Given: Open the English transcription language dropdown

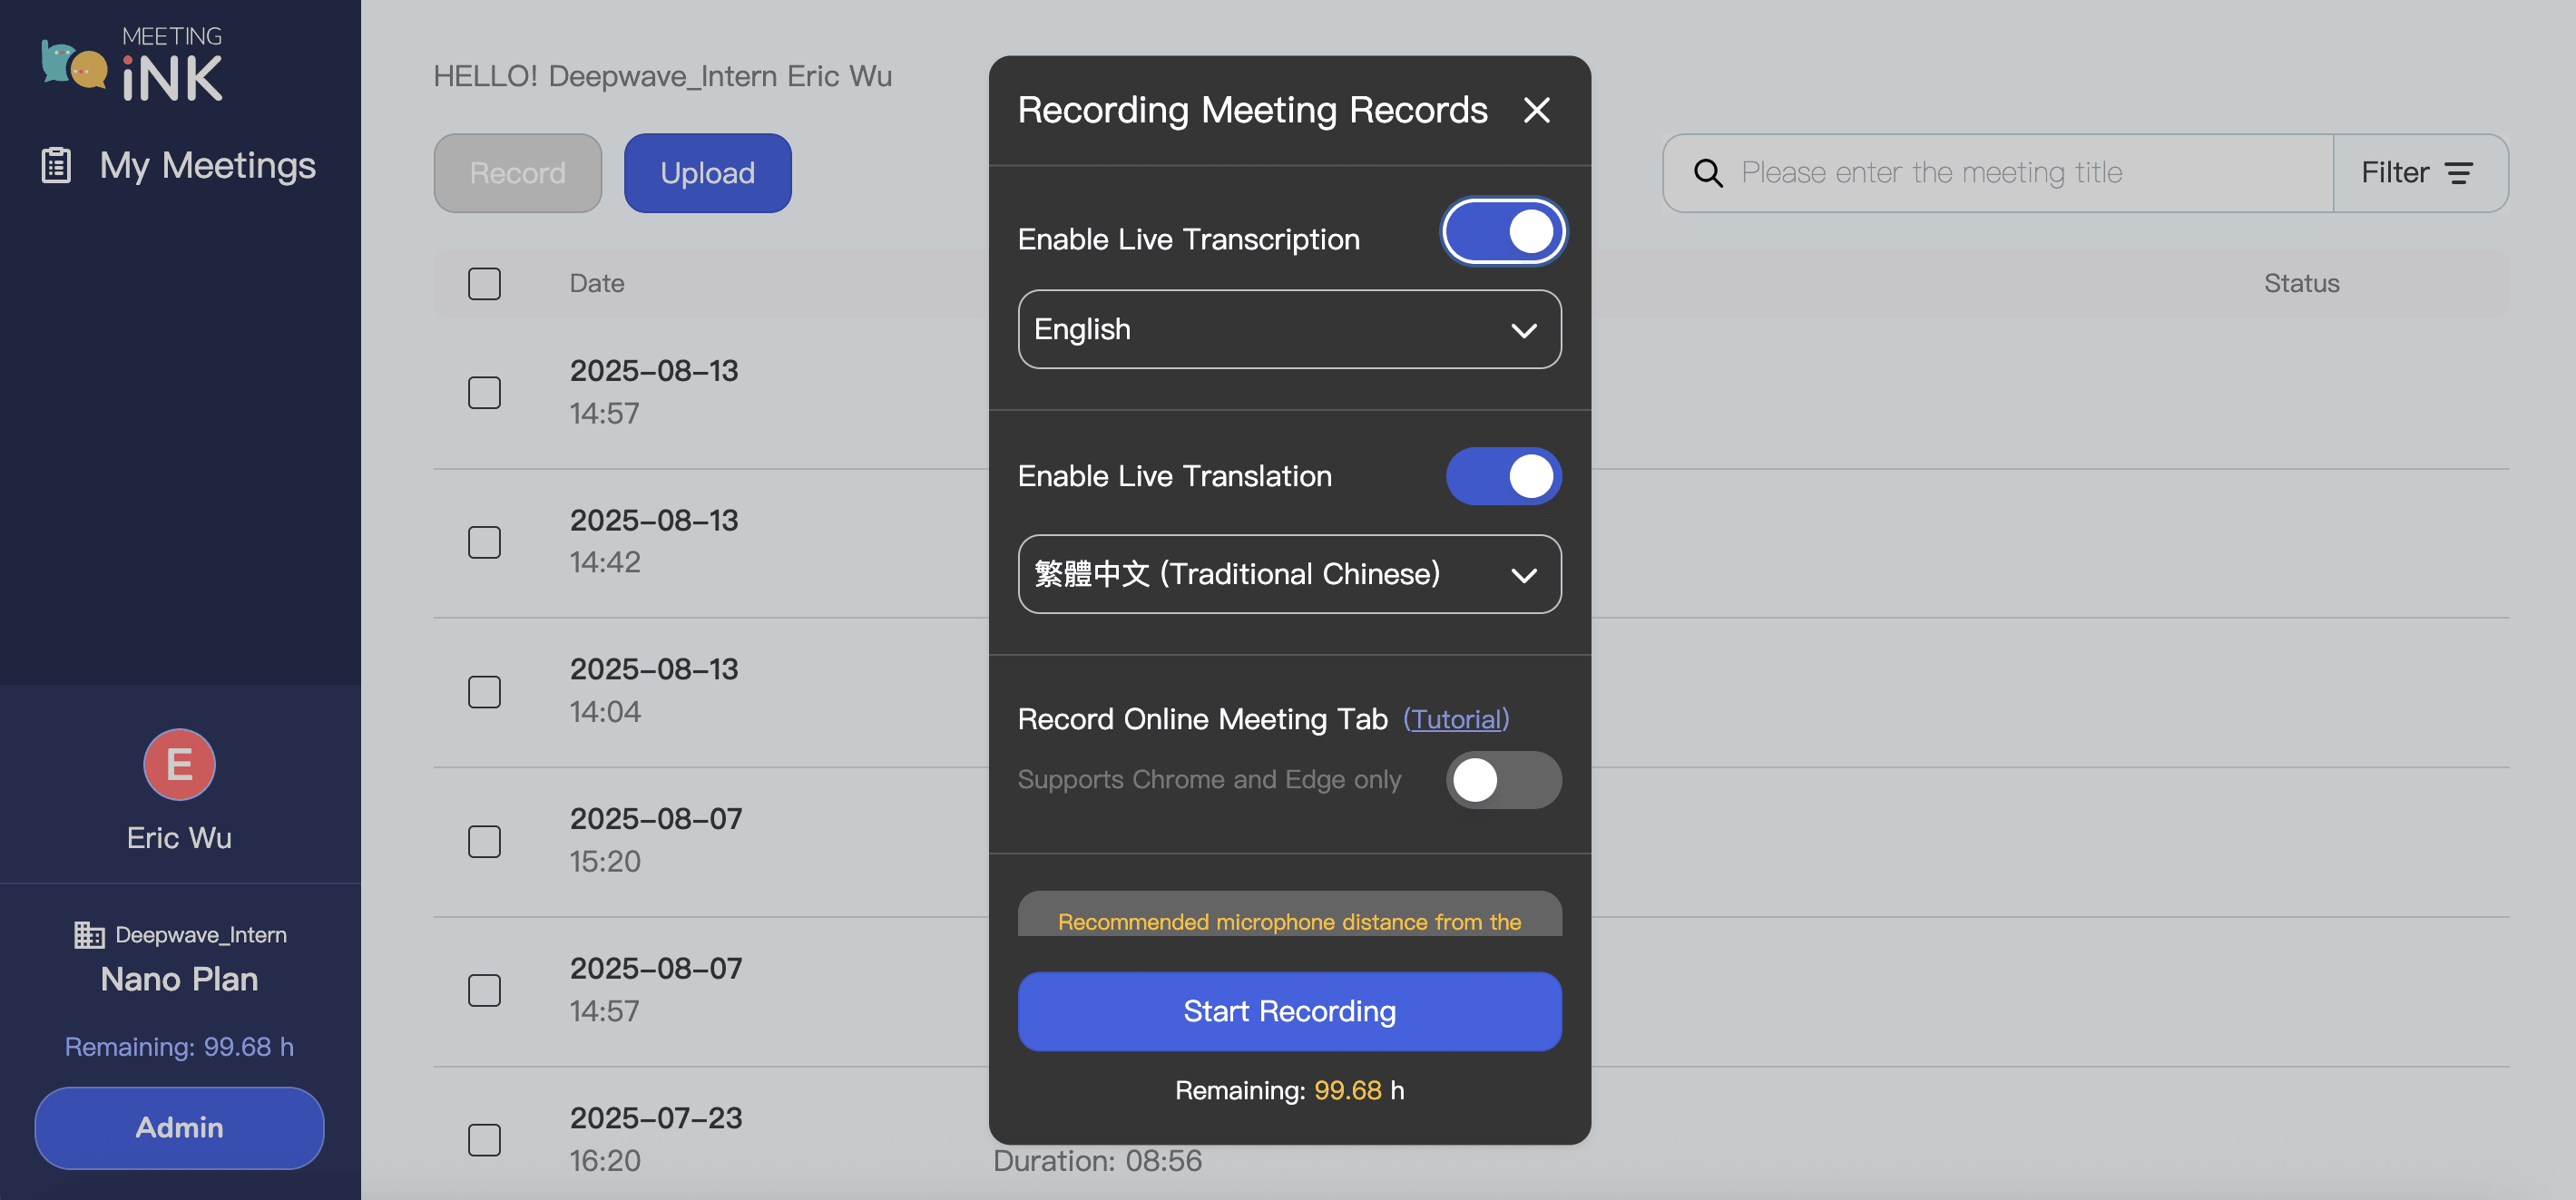Looking at the screenshot, I should [1288, 329].
